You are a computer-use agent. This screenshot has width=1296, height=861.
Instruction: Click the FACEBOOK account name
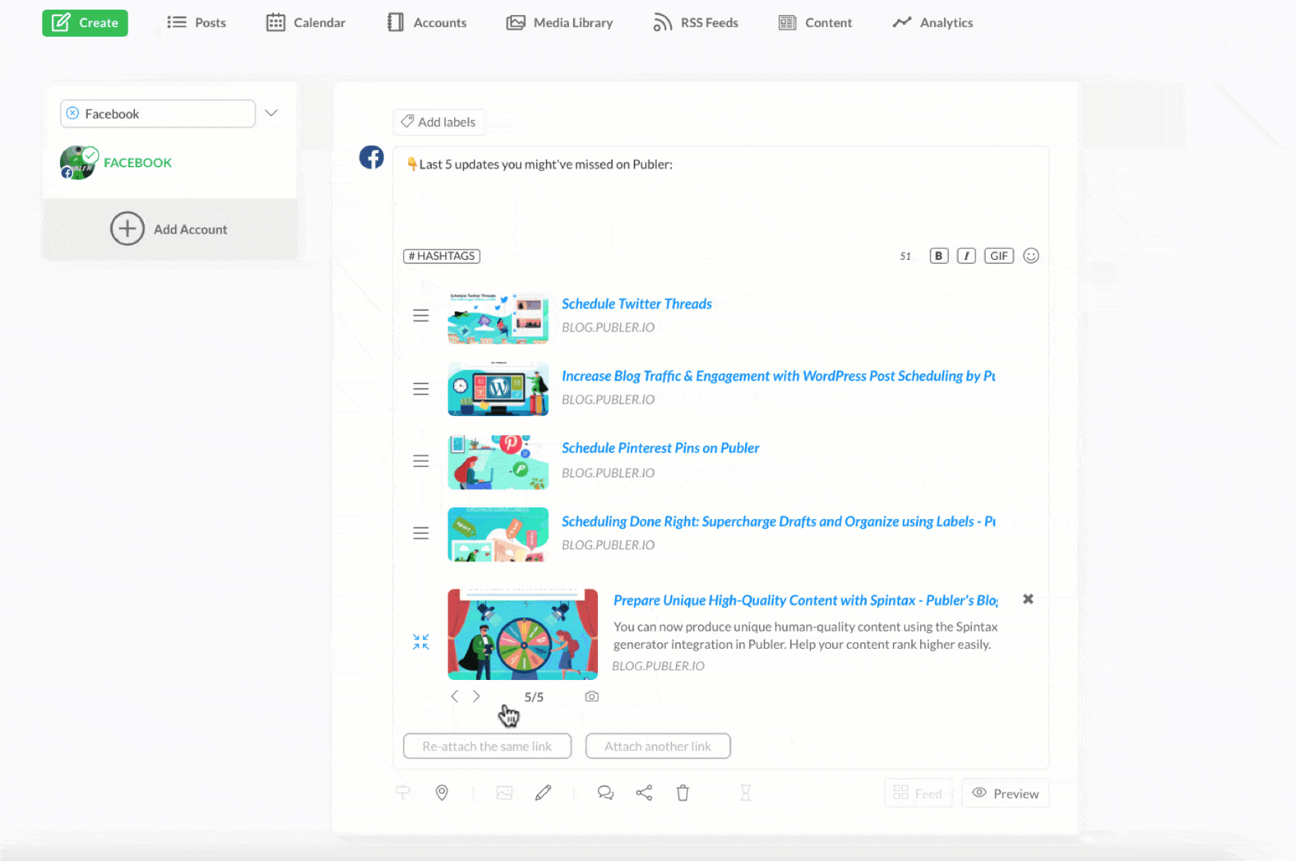click(x=138, y=162)
